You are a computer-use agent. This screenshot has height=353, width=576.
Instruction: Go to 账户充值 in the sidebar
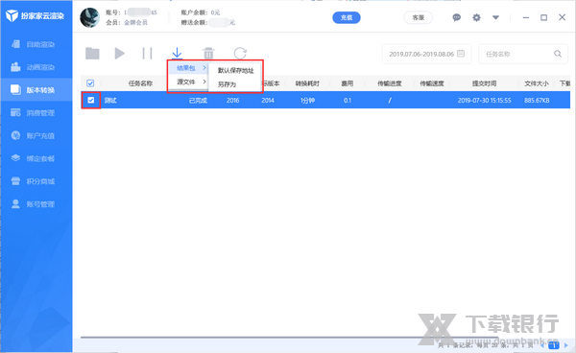point(36,135)
